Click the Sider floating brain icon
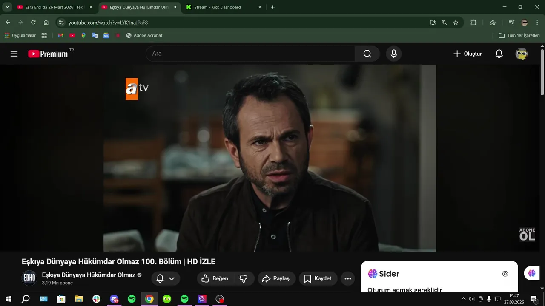545x306 pixels. point(532,273)
